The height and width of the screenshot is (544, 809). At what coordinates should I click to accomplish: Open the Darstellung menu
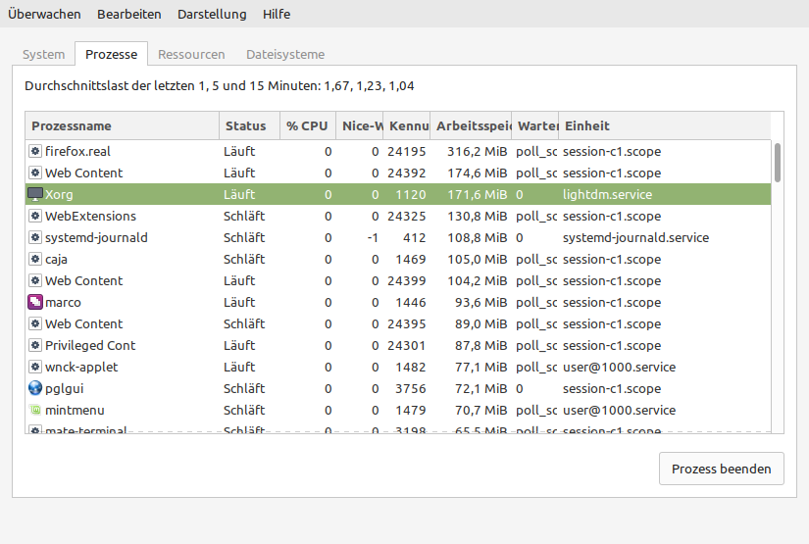[x=213, y=15]
